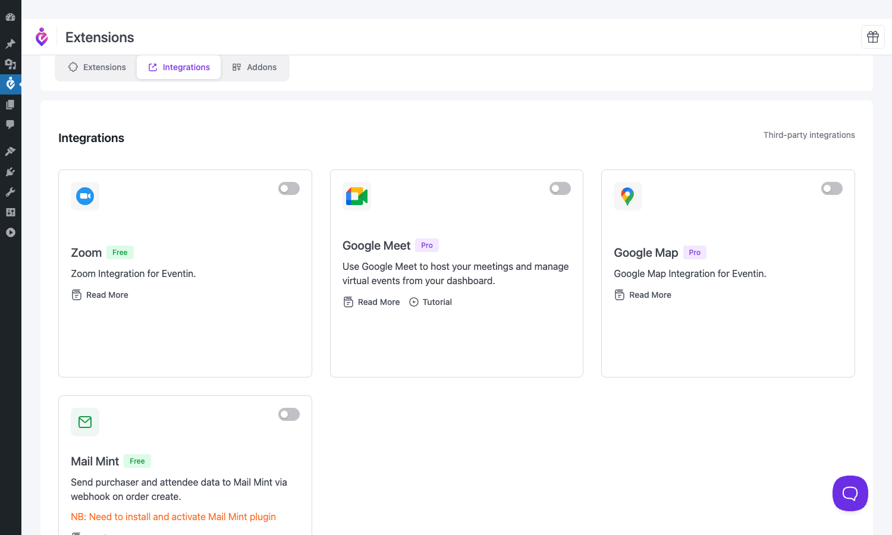This screenshot has height=535, width=892.
Task: Enable the Zoom integration toggle
Action: [289, 188]
